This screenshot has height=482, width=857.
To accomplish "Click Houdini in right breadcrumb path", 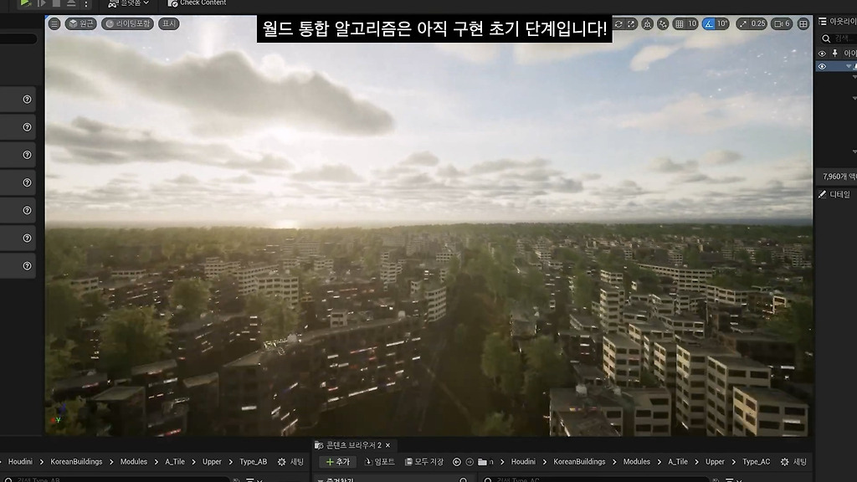I will [523, 462].
